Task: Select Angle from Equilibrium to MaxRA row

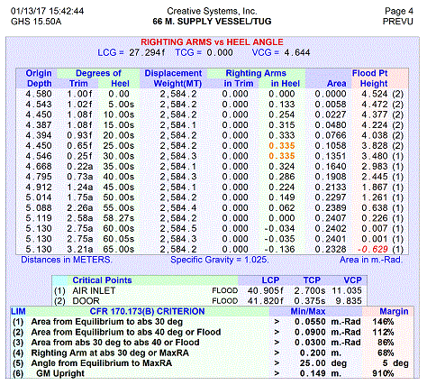Action: coord(211,363)
